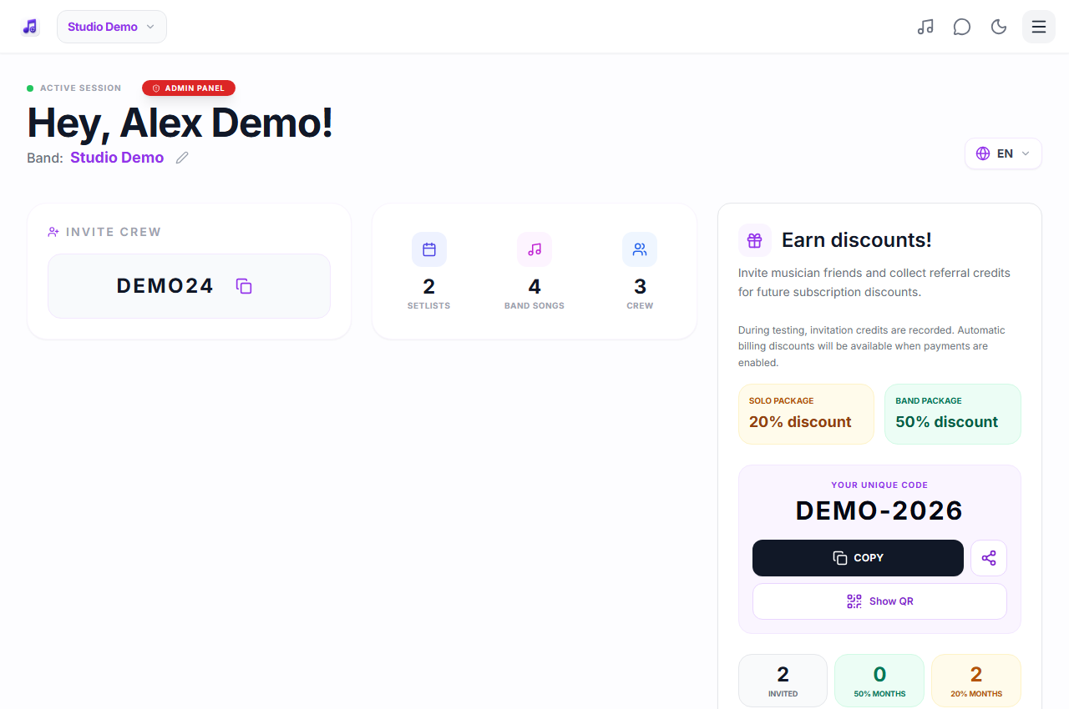
Task: Open the Setlists calendar icon
Action: point(429,249)
